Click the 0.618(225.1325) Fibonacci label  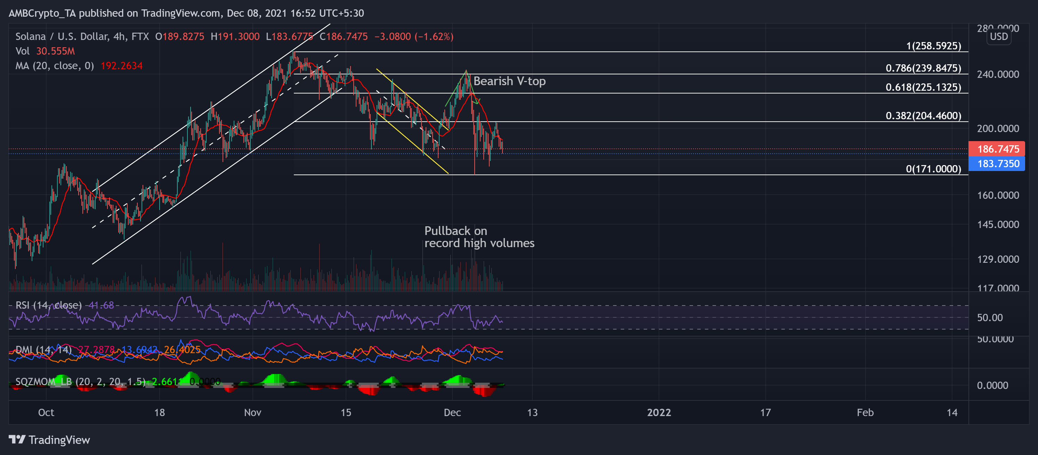[x=923, y=87]
